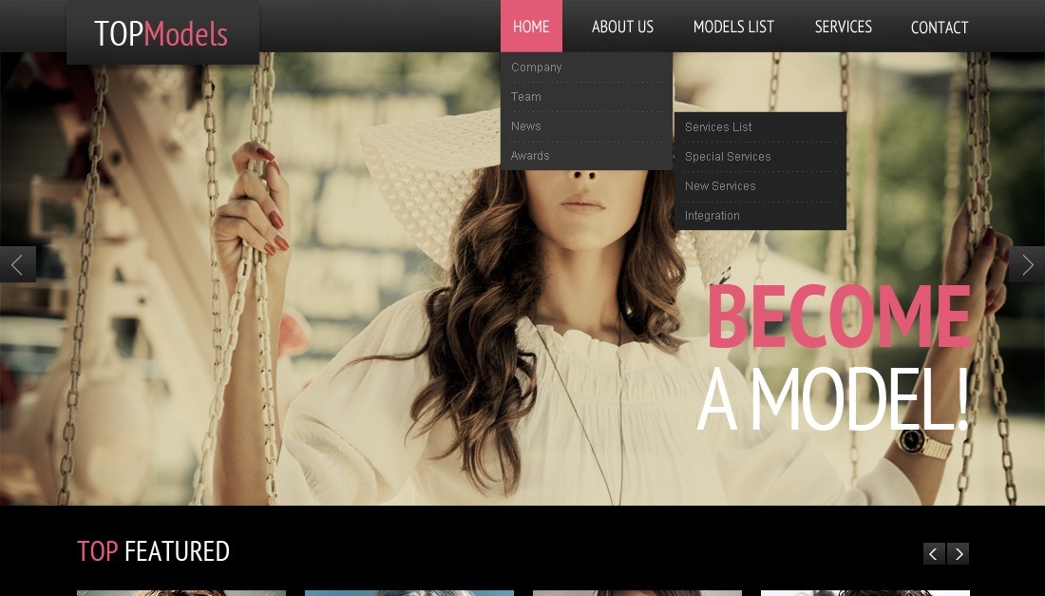
Task: Click the Integration submenu entry
Action: 712,216
